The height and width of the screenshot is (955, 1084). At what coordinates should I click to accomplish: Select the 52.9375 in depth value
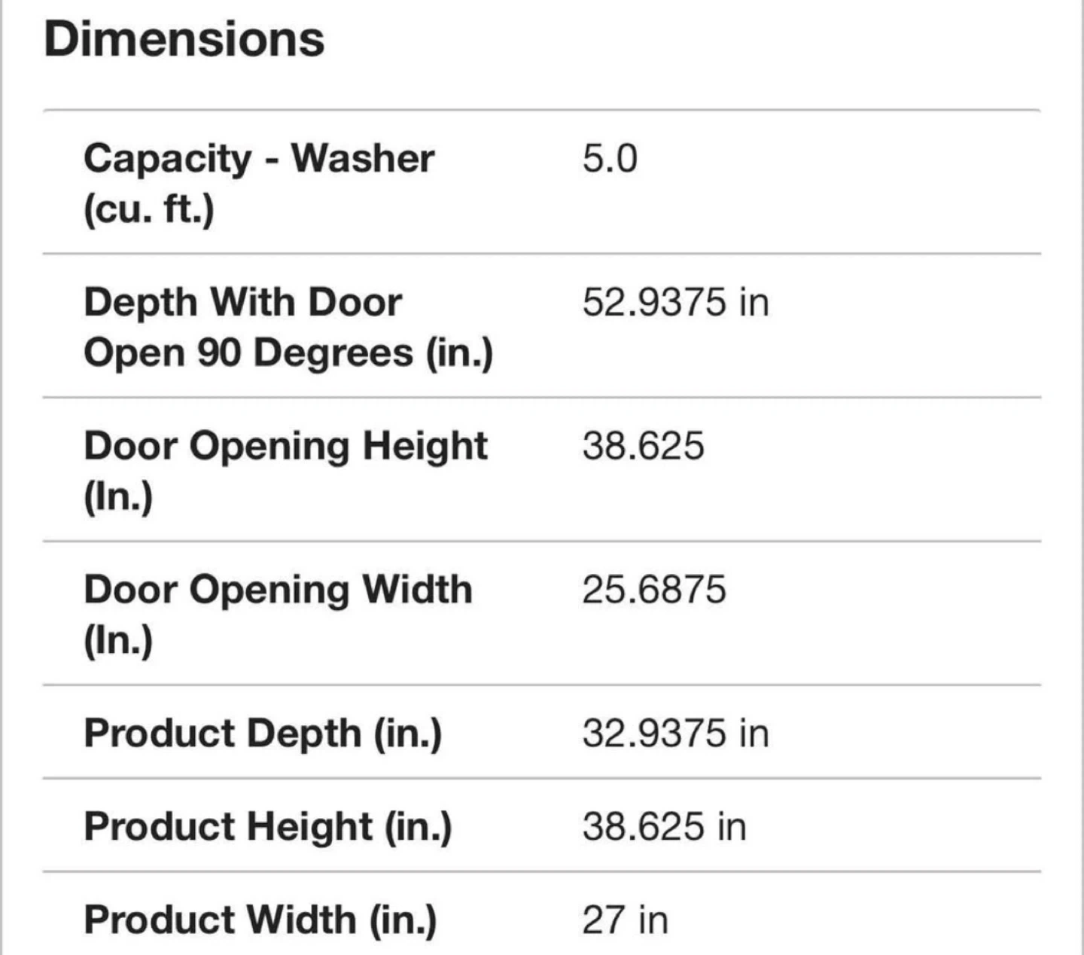pyautogui.click(x=675, y=303)
